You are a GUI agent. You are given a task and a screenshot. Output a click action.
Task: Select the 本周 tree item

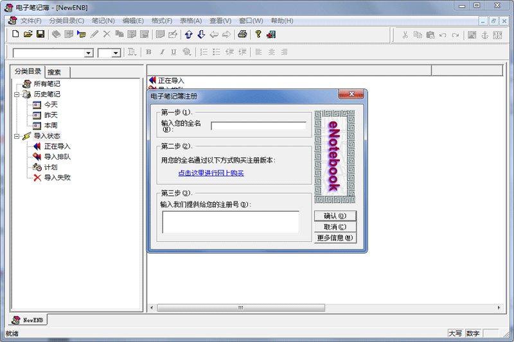pos(51,126)
